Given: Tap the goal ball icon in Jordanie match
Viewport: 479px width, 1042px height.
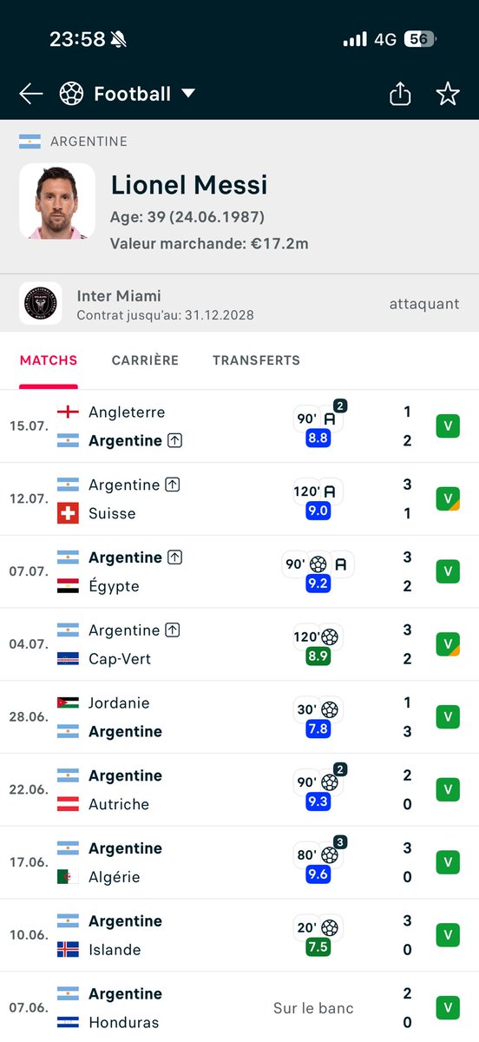Looking at the screenshot, I should point(331,709).
